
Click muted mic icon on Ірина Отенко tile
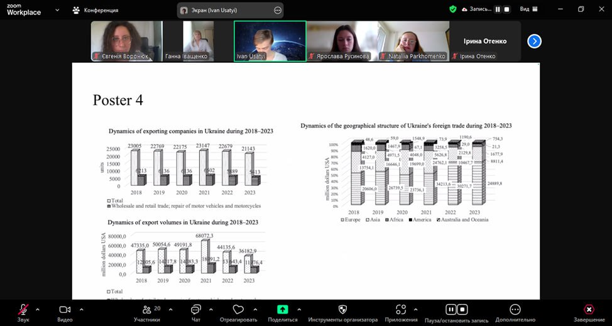click(x=455, y=57)
